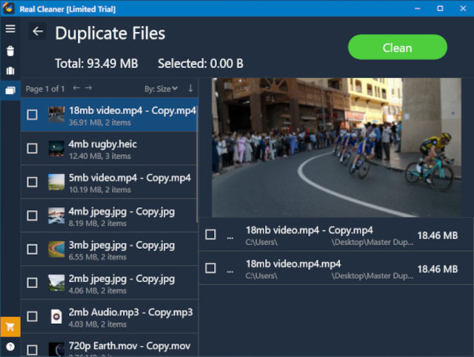Toggle the sort direction down arrow
This screenshot has height=357, width=474.
tap(190, 88)
